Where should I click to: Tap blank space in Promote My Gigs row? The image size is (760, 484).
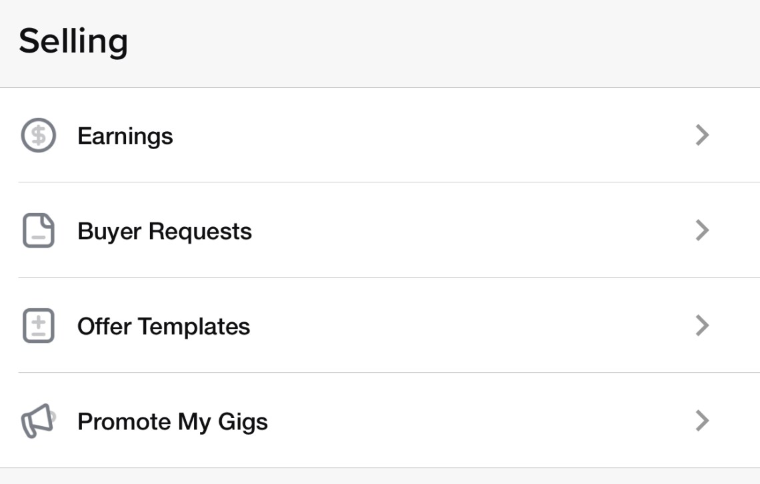[480, 421]
